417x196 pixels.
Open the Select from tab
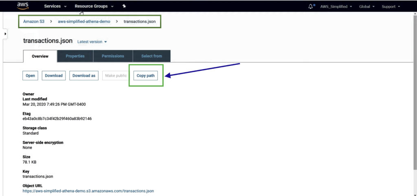151,56
